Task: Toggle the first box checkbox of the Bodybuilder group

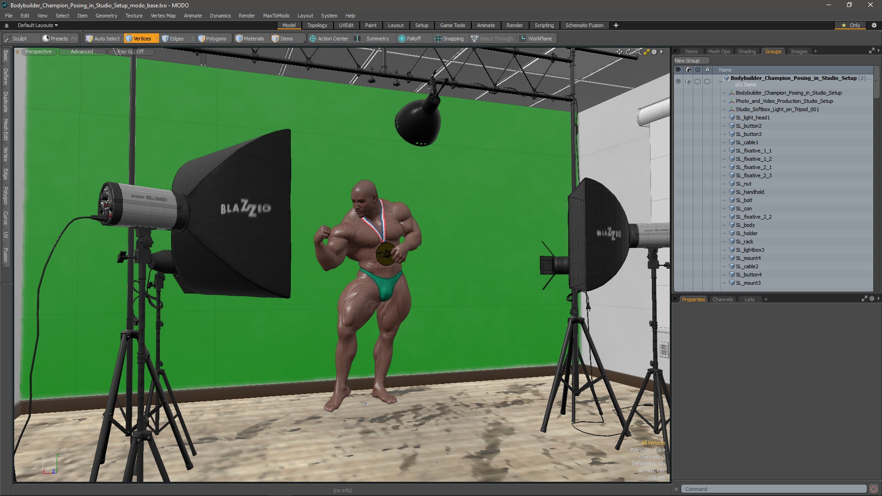Action: [697, 81]
